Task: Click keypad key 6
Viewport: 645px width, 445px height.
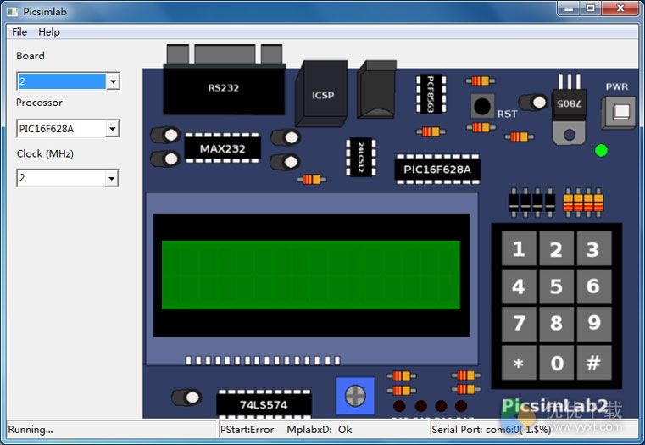Action: coord(593,286)
